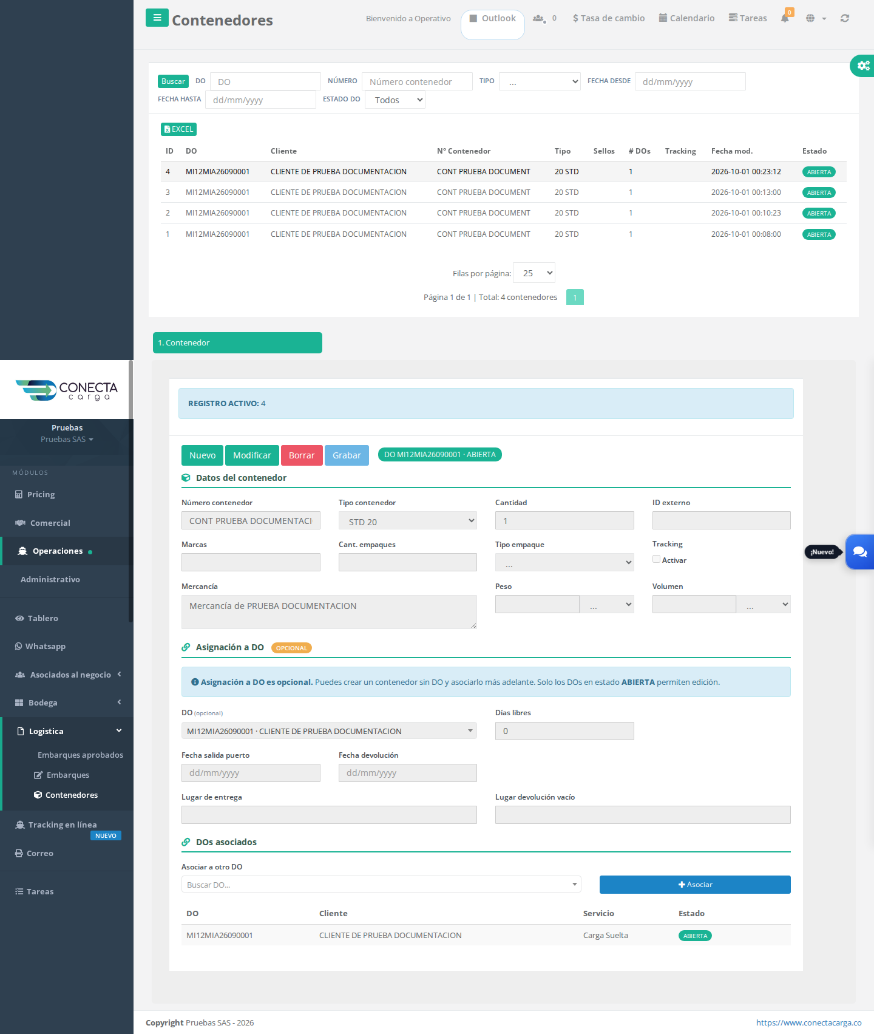874x1034 pixels.
Task: Open Tipo contenedor STD 20 dropdown
Action: point(408,521)
